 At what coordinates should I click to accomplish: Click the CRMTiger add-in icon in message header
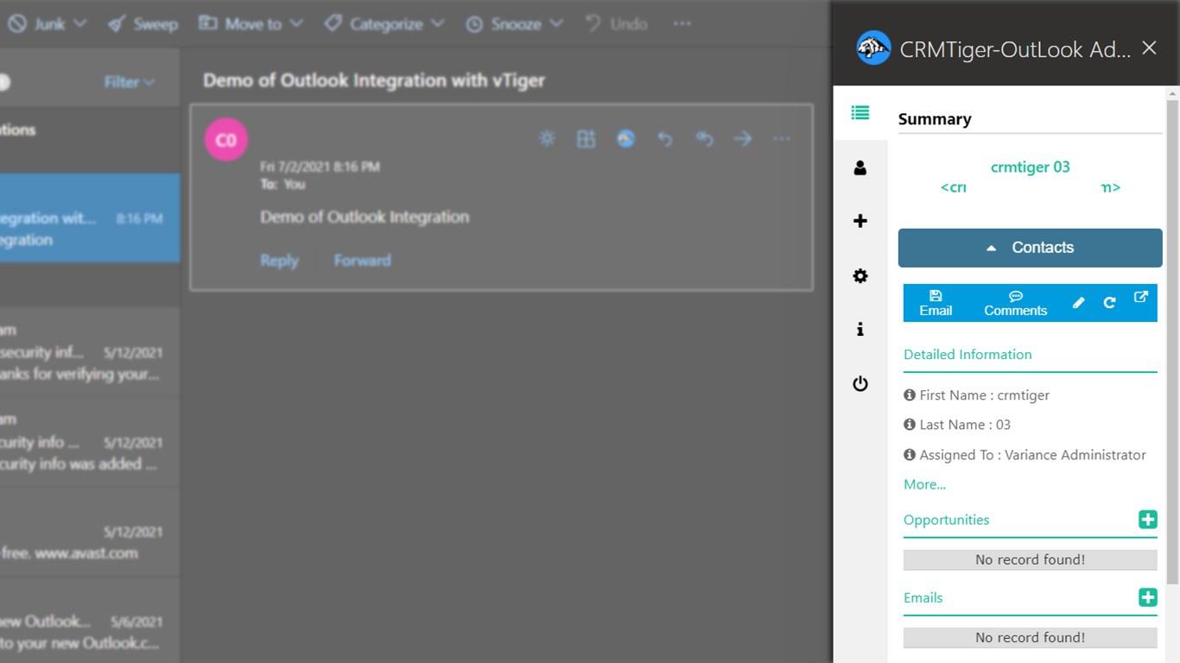(625, 138)
